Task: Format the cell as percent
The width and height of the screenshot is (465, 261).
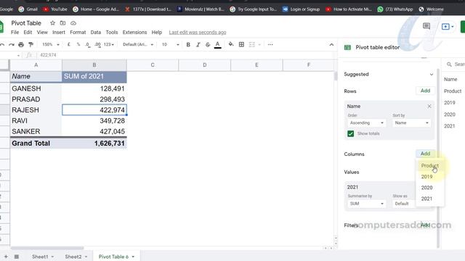Action: tap(78, 44)
